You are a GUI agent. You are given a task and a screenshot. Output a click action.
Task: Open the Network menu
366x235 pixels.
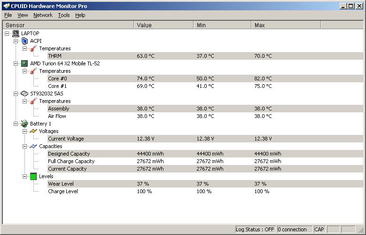click(43, 15)
